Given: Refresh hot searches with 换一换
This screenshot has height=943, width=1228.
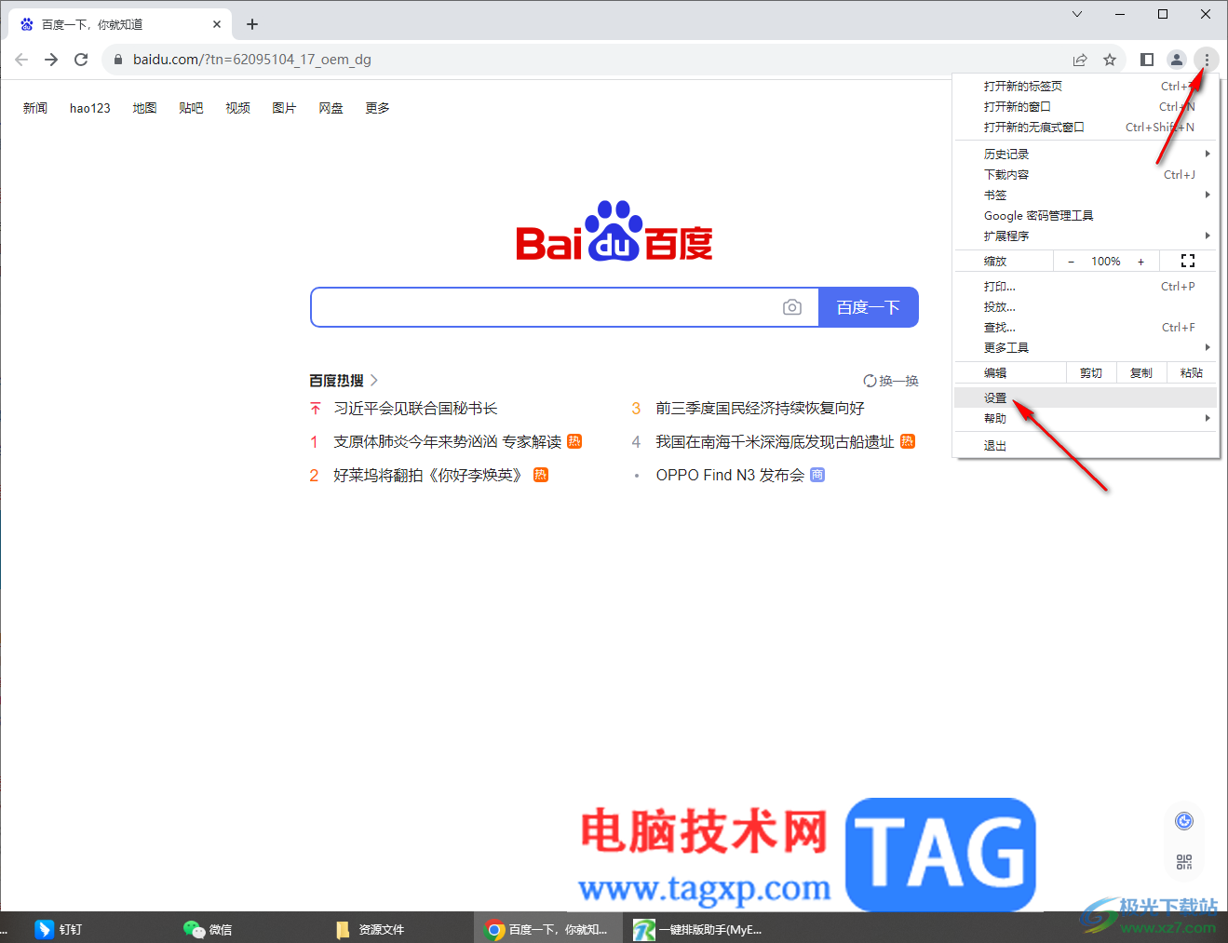Looking at the screenshot, I should pos(891,381).
